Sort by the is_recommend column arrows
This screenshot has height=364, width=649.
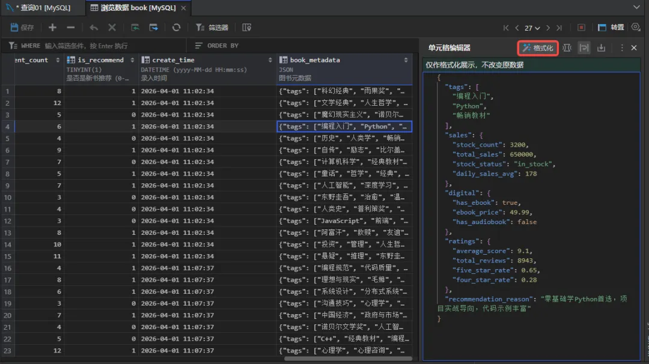click(x=132, y=60)
